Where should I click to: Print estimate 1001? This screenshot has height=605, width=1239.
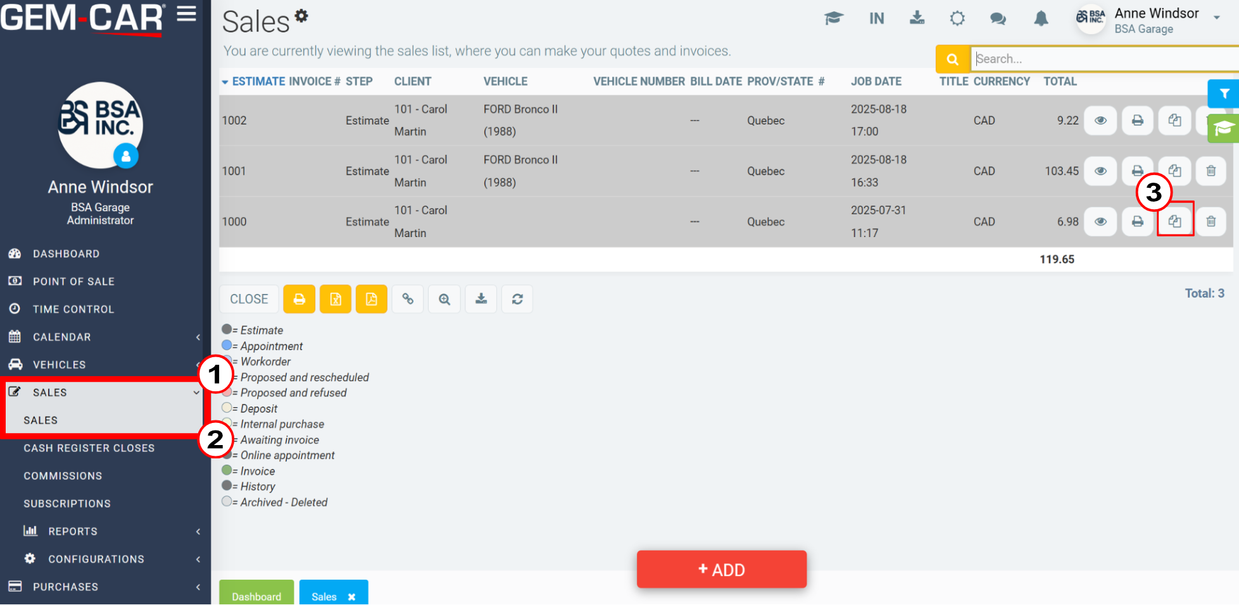click(x=1137, y=171)
